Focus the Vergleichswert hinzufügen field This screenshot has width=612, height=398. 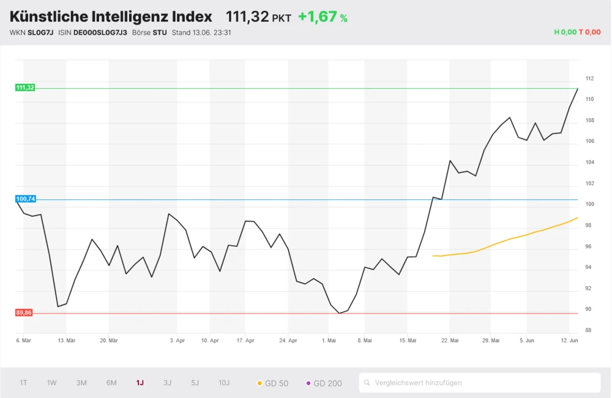[483, 383]
